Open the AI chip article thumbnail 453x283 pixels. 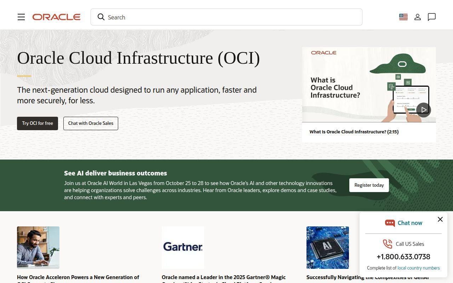pyautogui.click(x=328, y=248)
